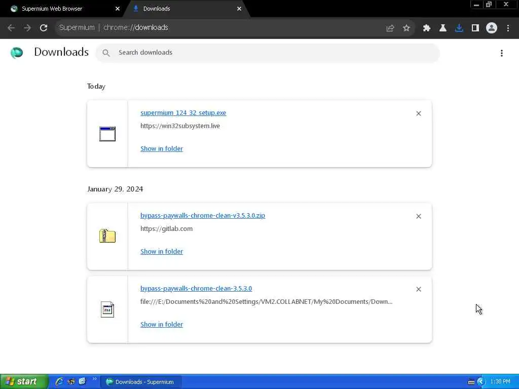Image resolution: width=519 pixels, height=389 pixels.
Task: Show the zip download in folder
Action: tap(162, 252)
